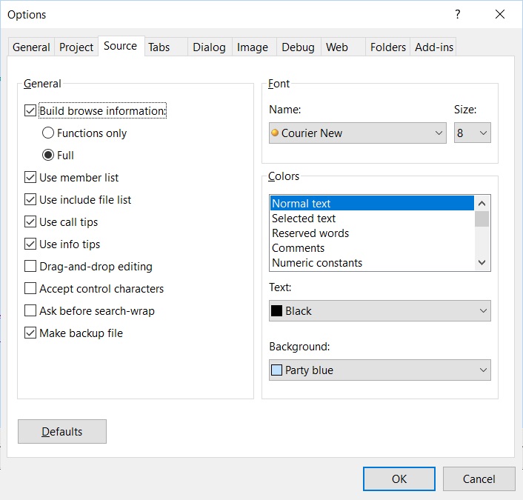
Task: Switch to the Project tab
Action: [76, 47]
